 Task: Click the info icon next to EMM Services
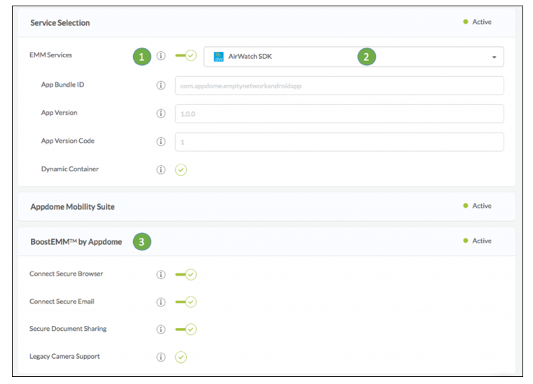point(161,56)
